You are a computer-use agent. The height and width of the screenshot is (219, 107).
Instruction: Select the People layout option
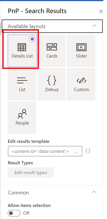coord(22,118)
